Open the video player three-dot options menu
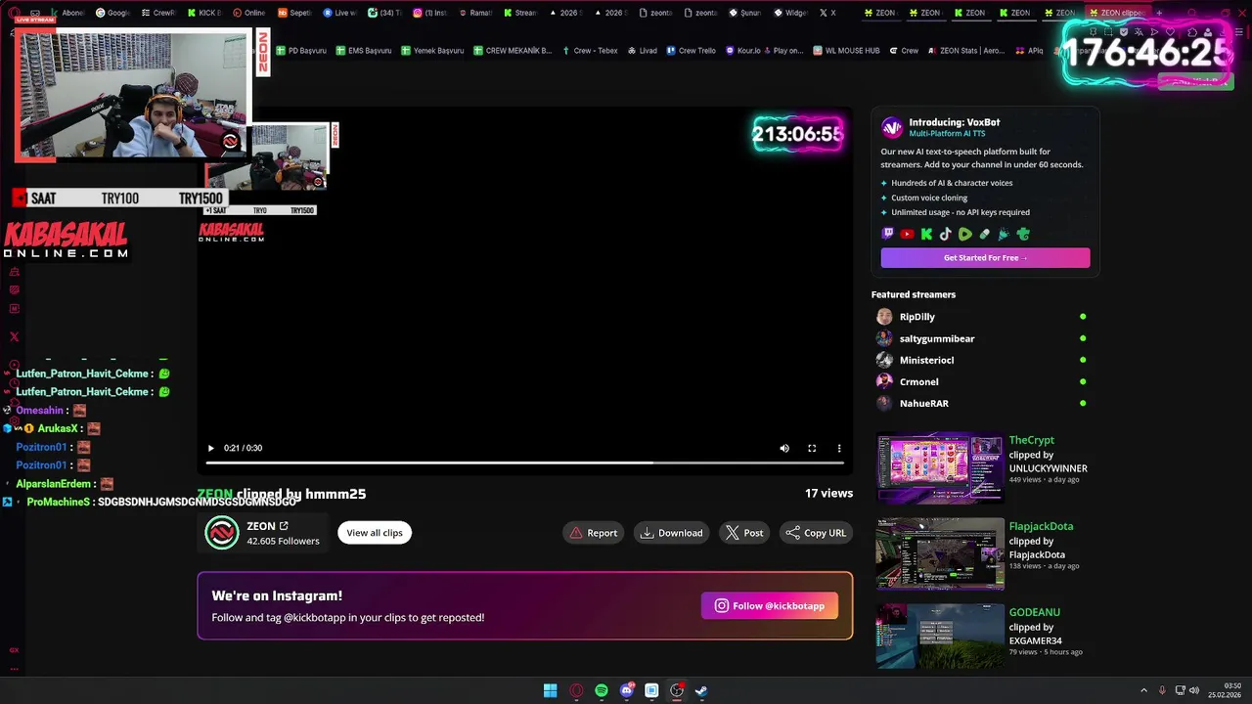Viewport: 1252px width, 704px height. tap(839, 448)
